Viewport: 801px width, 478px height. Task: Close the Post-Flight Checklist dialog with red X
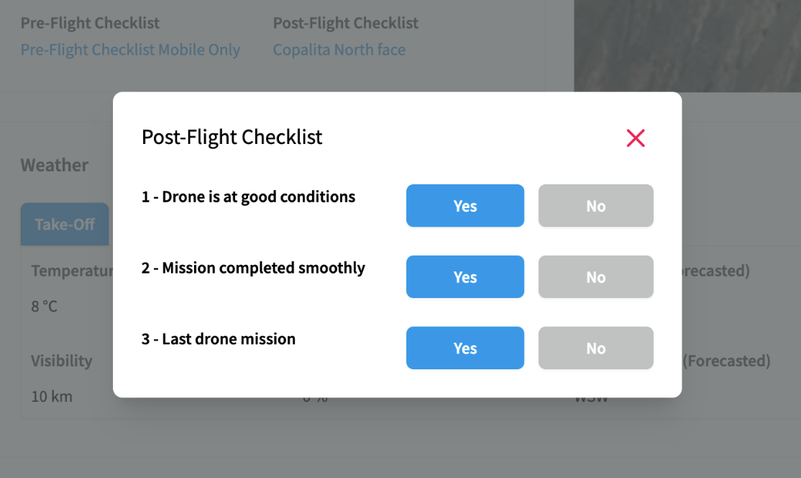(636, 138)
